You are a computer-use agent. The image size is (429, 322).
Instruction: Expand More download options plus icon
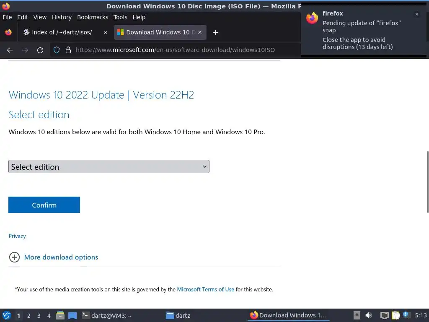(14, 257)
